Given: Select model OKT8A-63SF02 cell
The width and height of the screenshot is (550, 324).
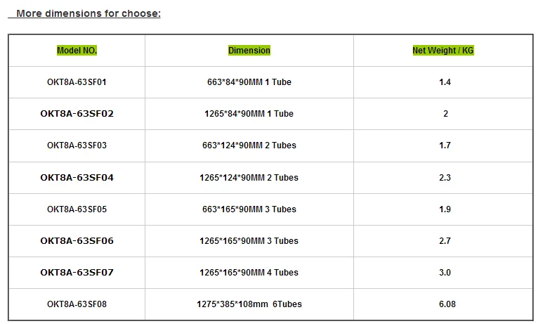Looking at the screenshot, I should click(x=77, y=114).
